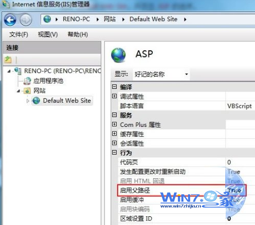The height and width of the screenshot is (225, 255).
Task: Click the 0 value of 代码页
Action: pyautogui.click(x=229, y=162)
